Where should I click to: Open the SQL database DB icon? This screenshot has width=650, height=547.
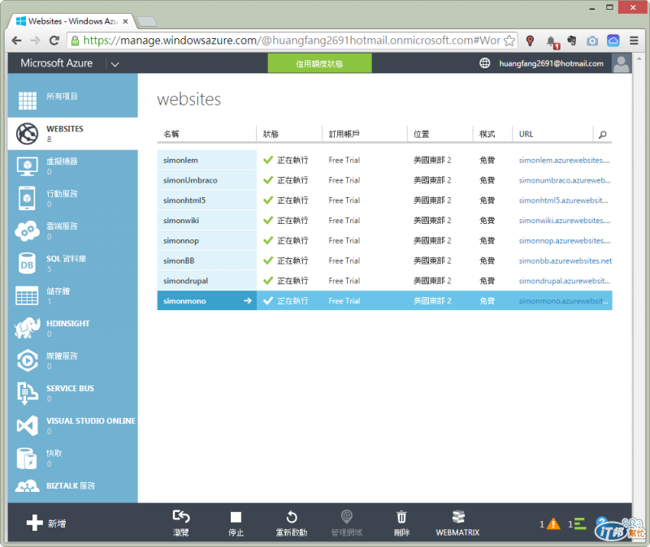28,263
